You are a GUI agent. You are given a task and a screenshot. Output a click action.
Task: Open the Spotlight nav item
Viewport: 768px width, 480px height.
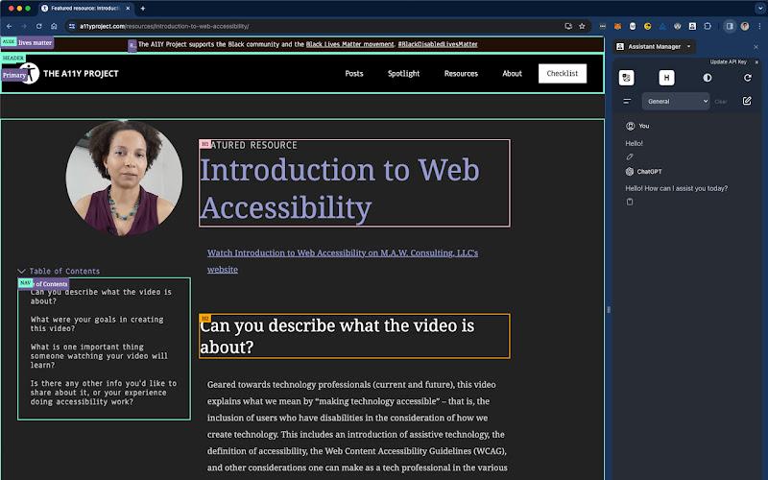tap(403, 74)
